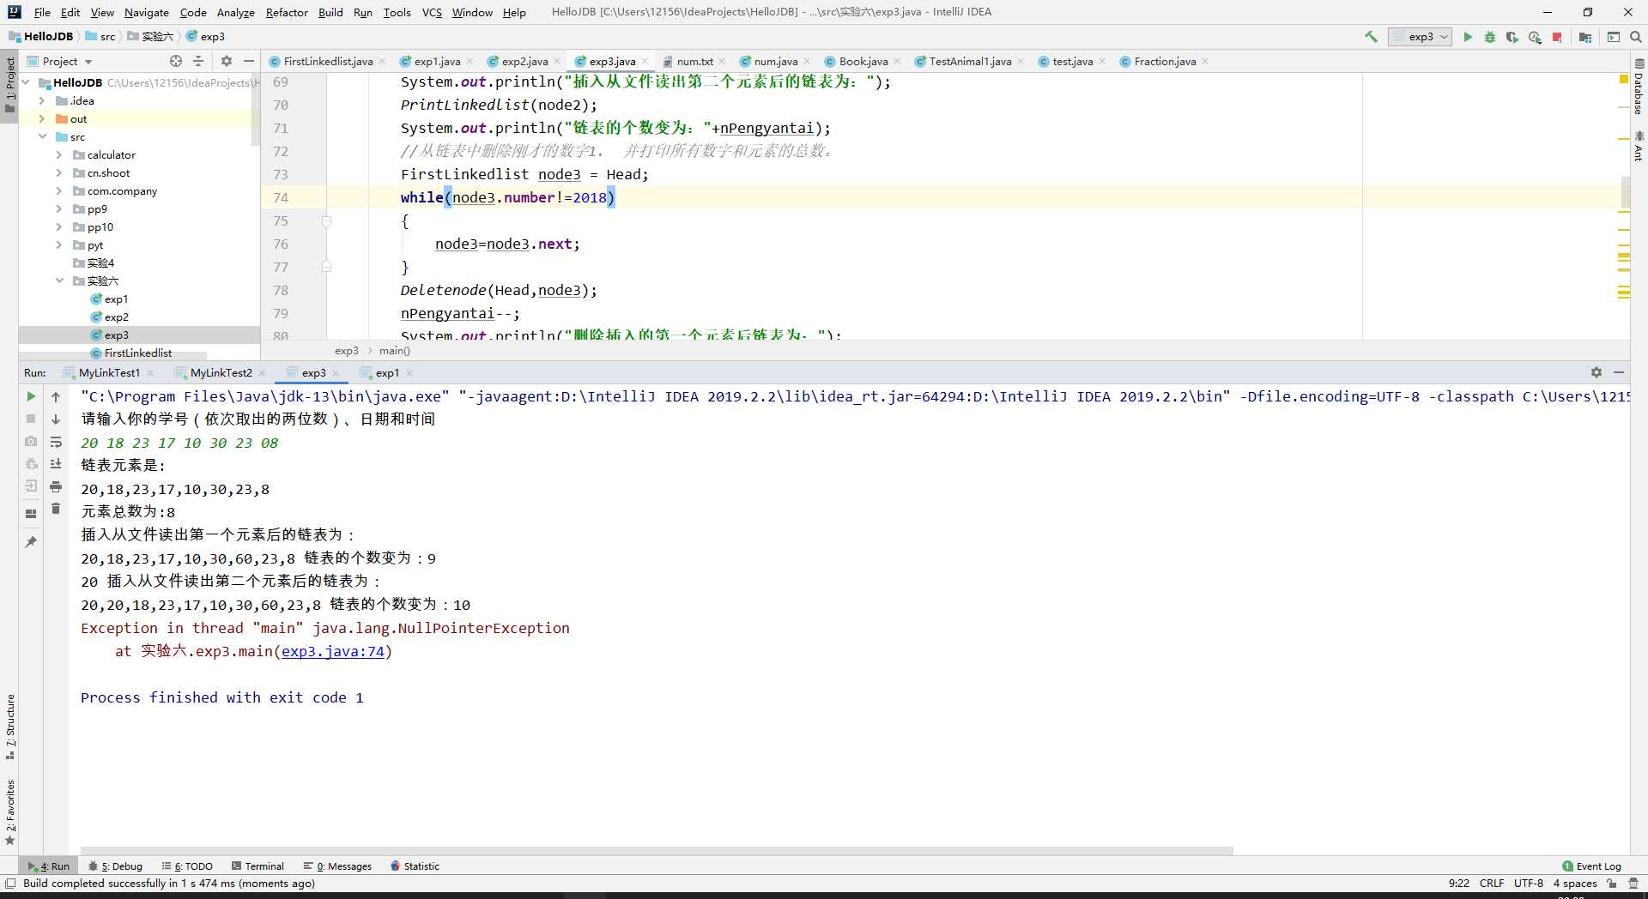Open the Debug tool window button
The image size is (1648, 899).
(x=116, y=866)
